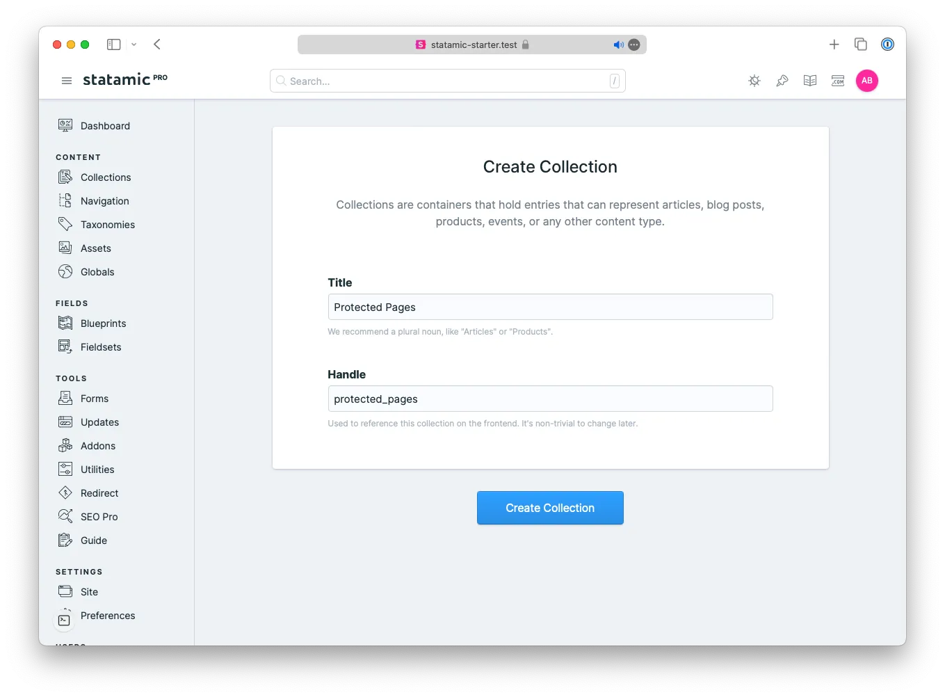Click the Navigation sidebar icon
Viewport: 945px width, 697px height.
(x=65, y=200)
